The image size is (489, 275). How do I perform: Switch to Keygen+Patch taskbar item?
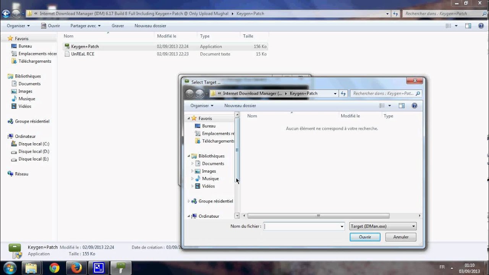[x=121, y=268]
